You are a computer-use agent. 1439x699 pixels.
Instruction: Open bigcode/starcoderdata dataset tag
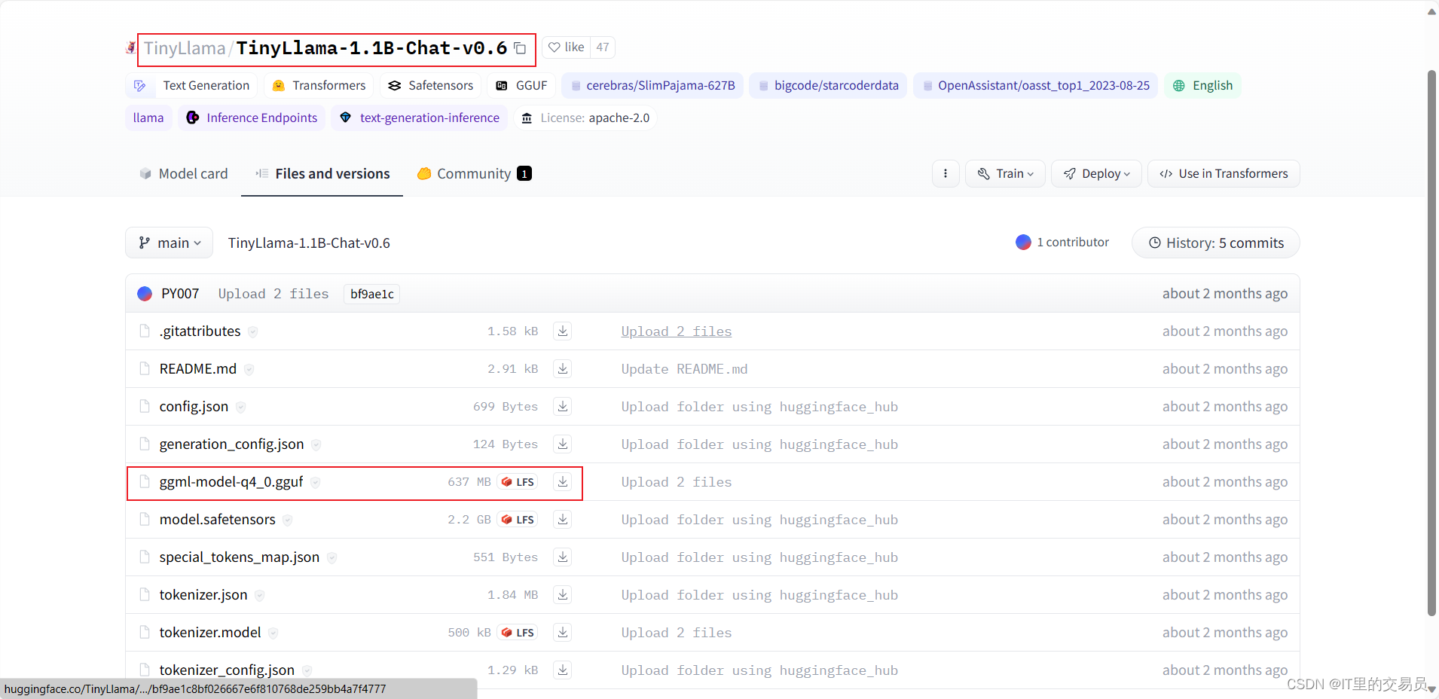828,85
